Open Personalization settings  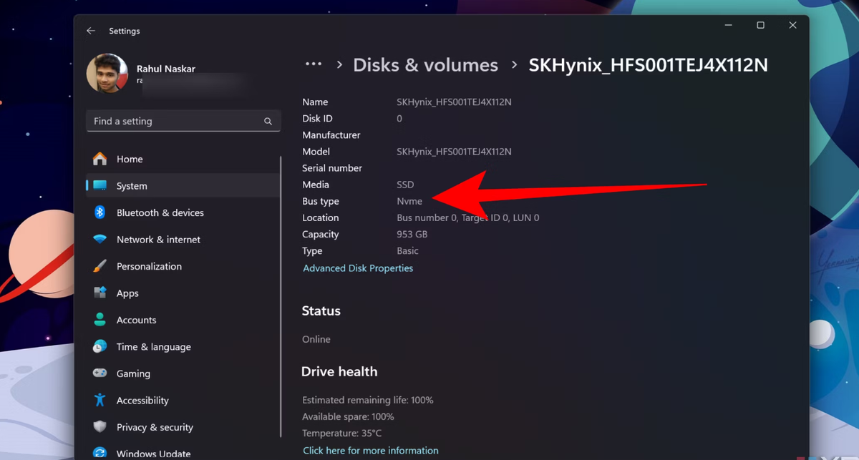183,266
